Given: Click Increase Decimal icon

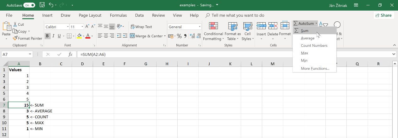Looking at the screenshot, I should (x=192, y=36).
